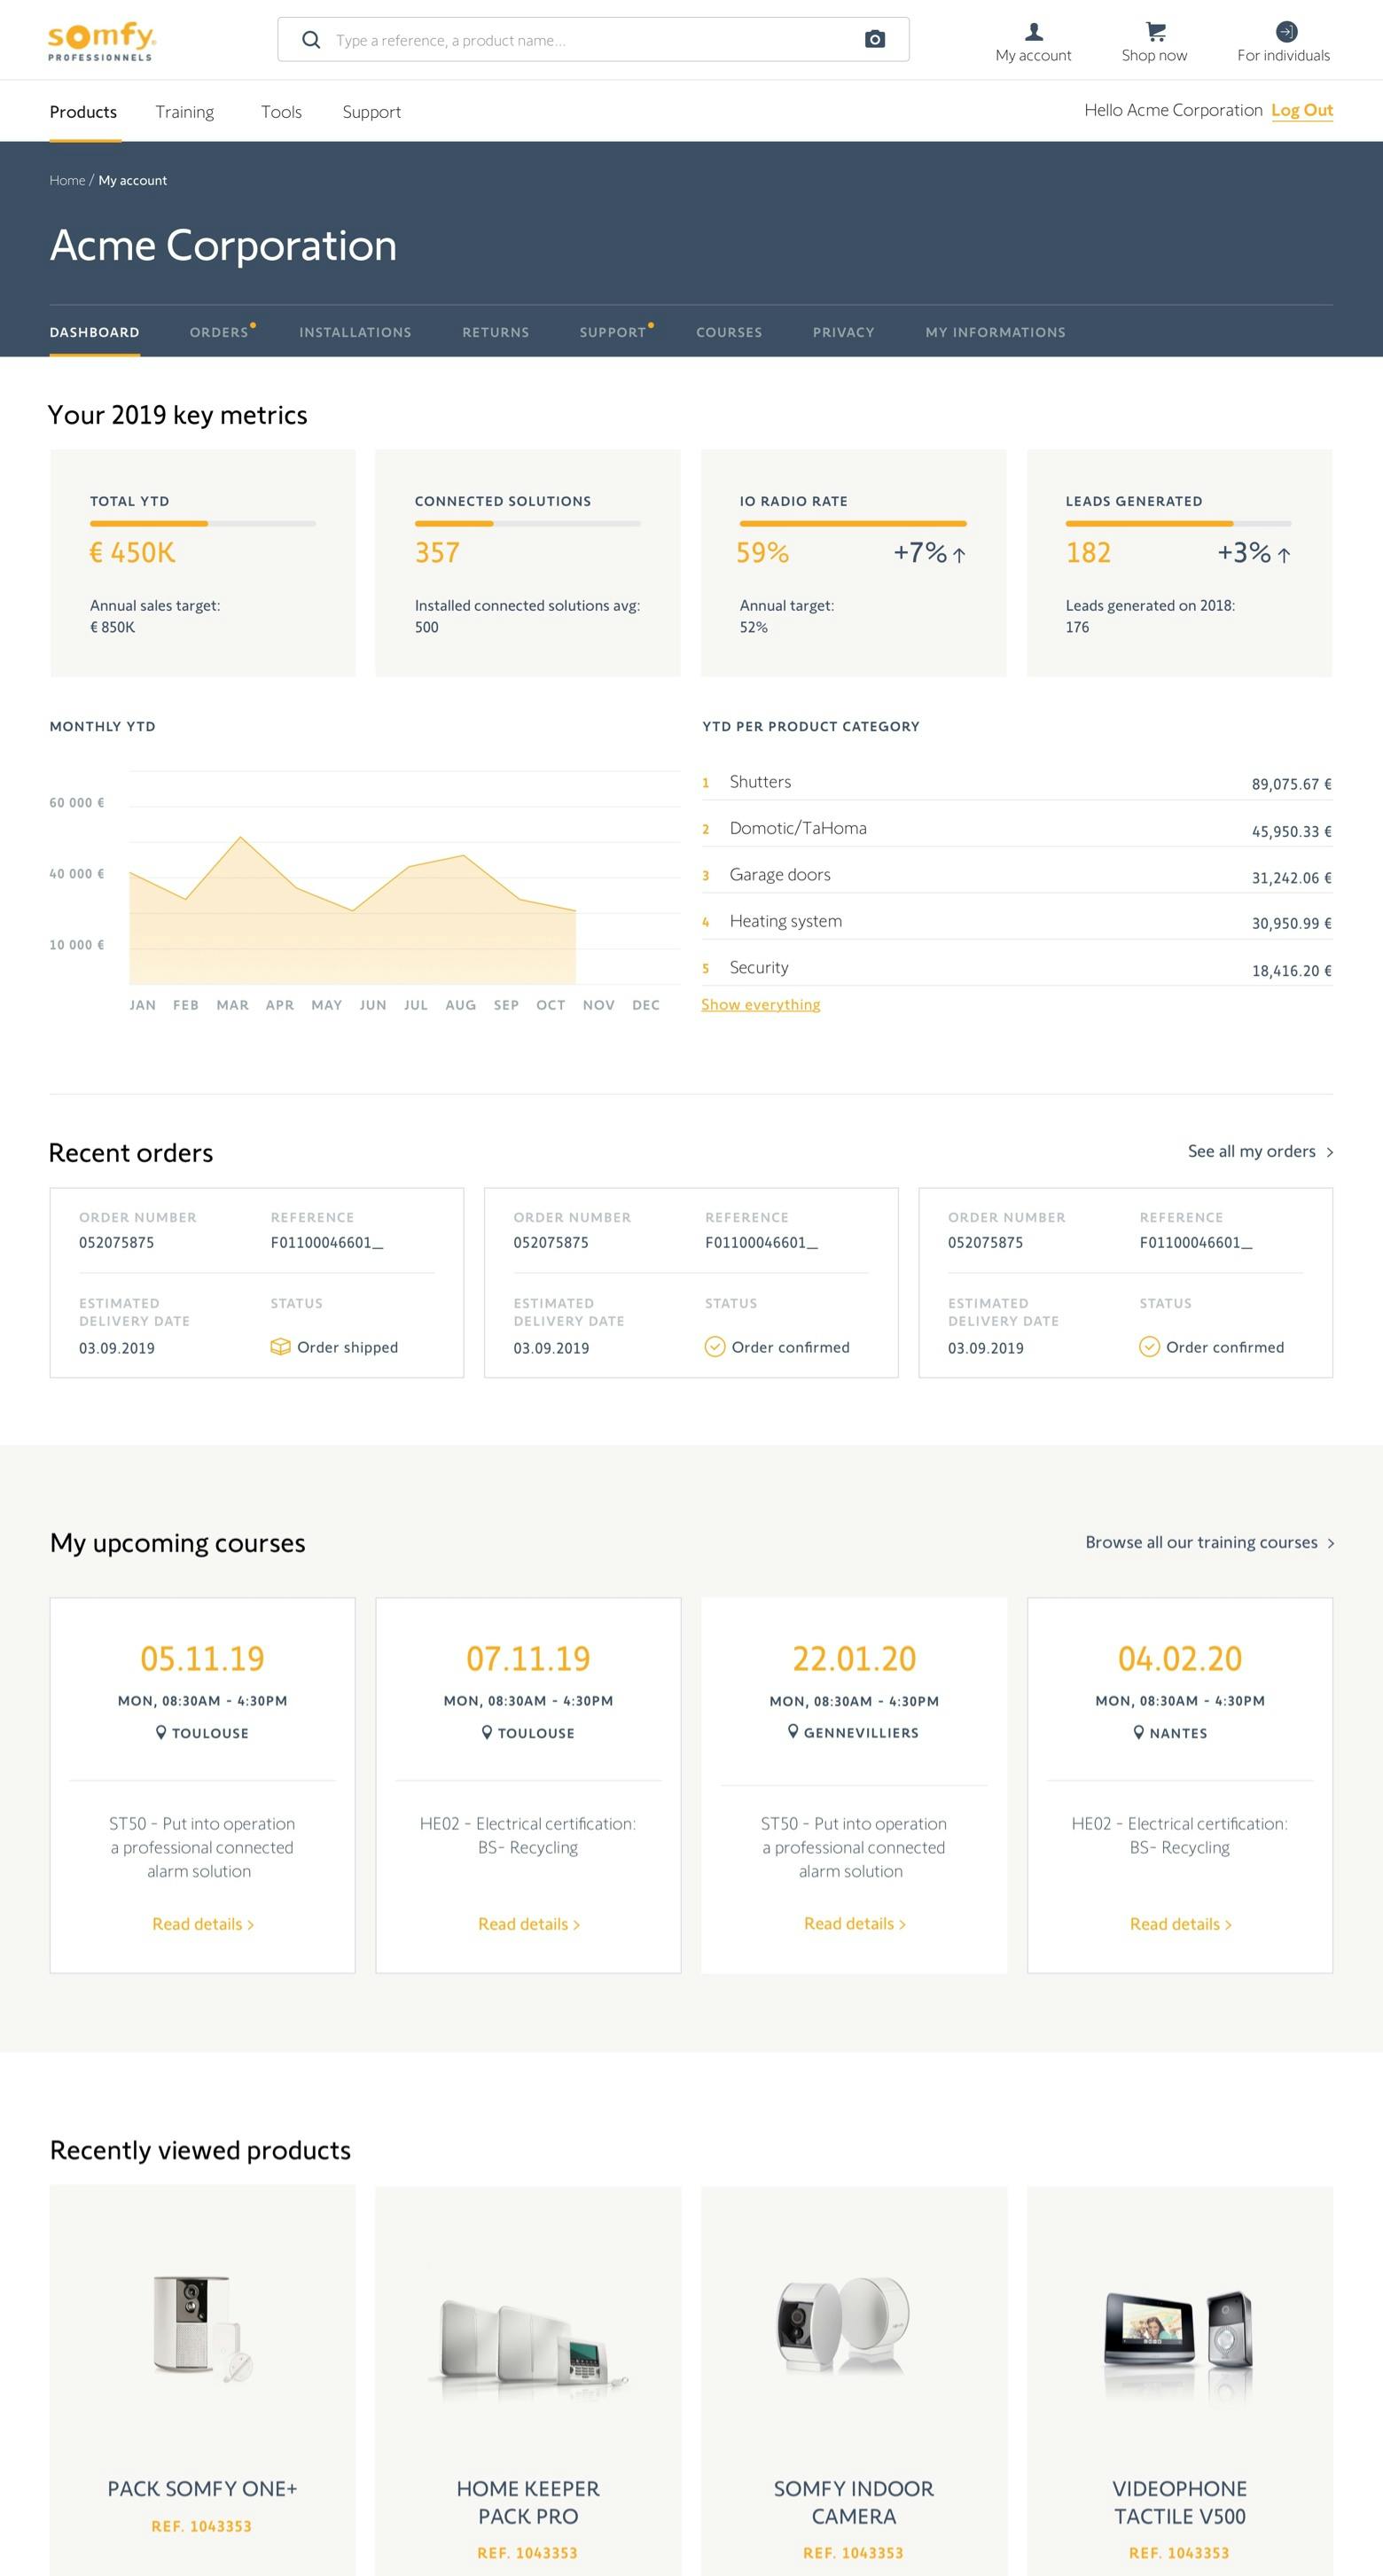Expand Browse all training courses chevron
This screenshot has width=1383, height=2576.
[x=1330, y=1543]
